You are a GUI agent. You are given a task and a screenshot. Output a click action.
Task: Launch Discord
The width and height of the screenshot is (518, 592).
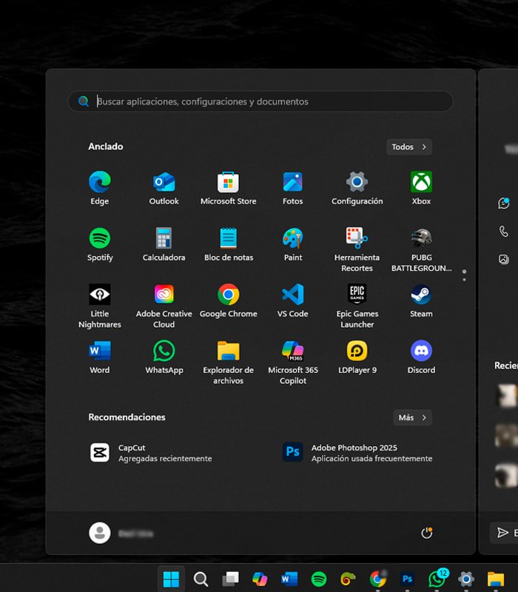421,357
